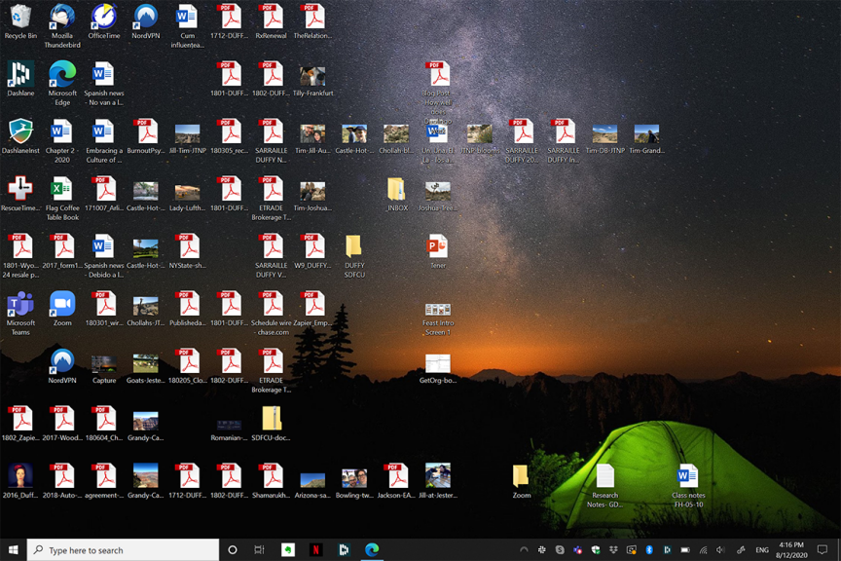Select the Tener PowerPoint file
This screenshot has width=841, height=561.
[x=438, y=247]
